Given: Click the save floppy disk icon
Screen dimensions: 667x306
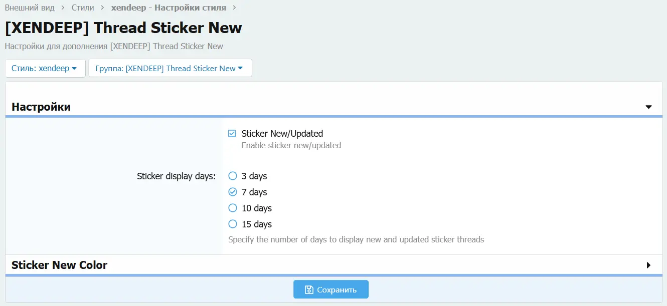Looking at the screenshot, I should (309, 289).
